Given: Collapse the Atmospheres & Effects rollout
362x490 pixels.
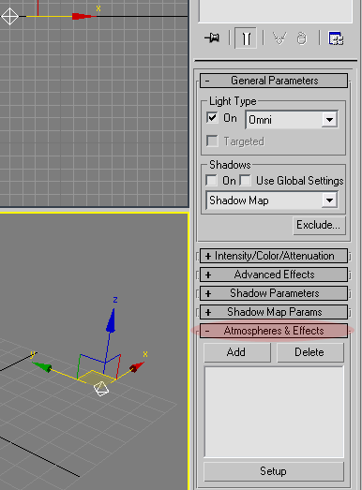Looking at the screenshot, I should [274, 331].
